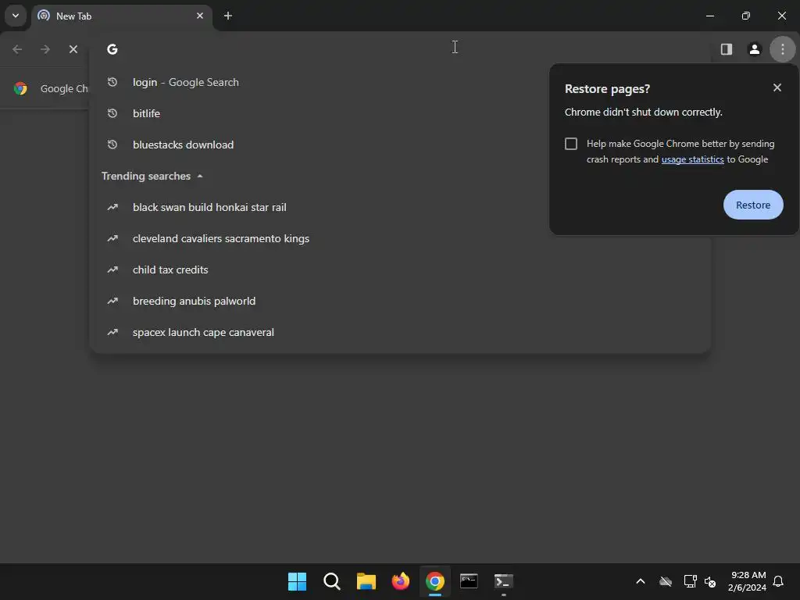
Task: Click history icon beside bitlife
Action: [112, 113]
